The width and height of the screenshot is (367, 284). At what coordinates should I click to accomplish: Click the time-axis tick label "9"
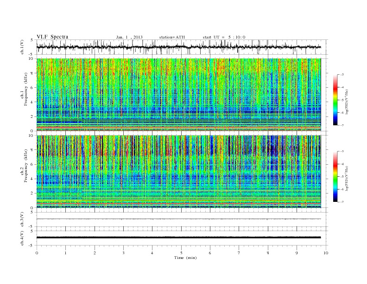pyautogui.click(x=297, y=253)
